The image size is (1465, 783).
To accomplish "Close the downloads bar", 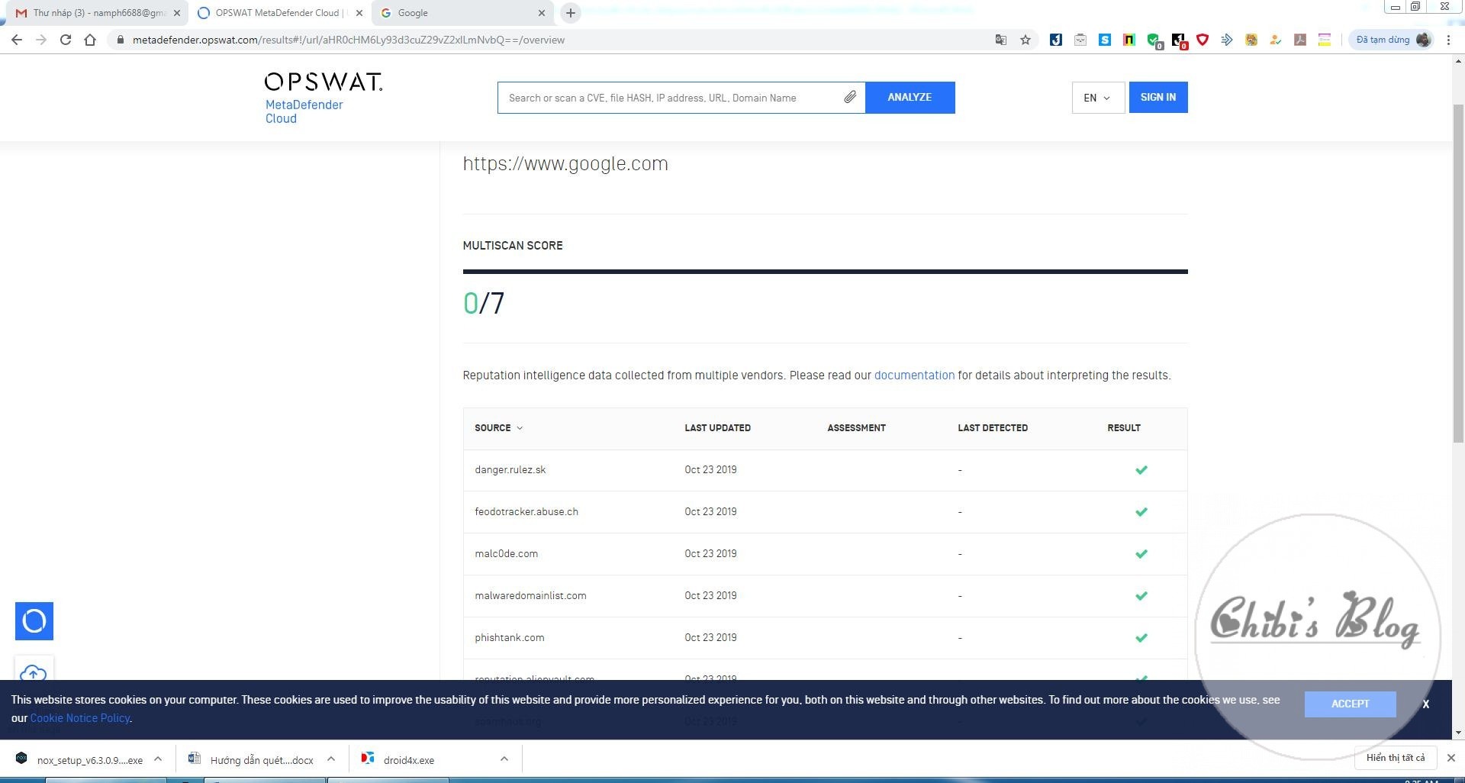I will pos(1451,758).
